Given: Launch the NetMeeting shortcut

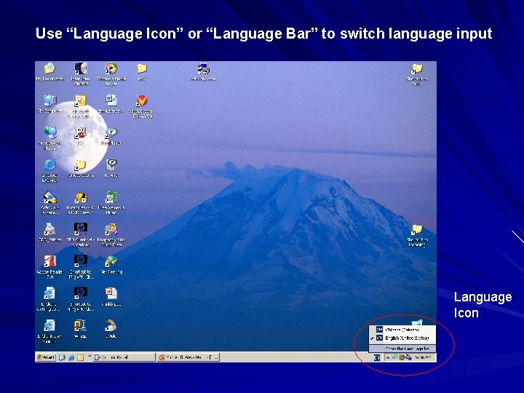Looking at the screenshot, I should click(x=111, y=265).
